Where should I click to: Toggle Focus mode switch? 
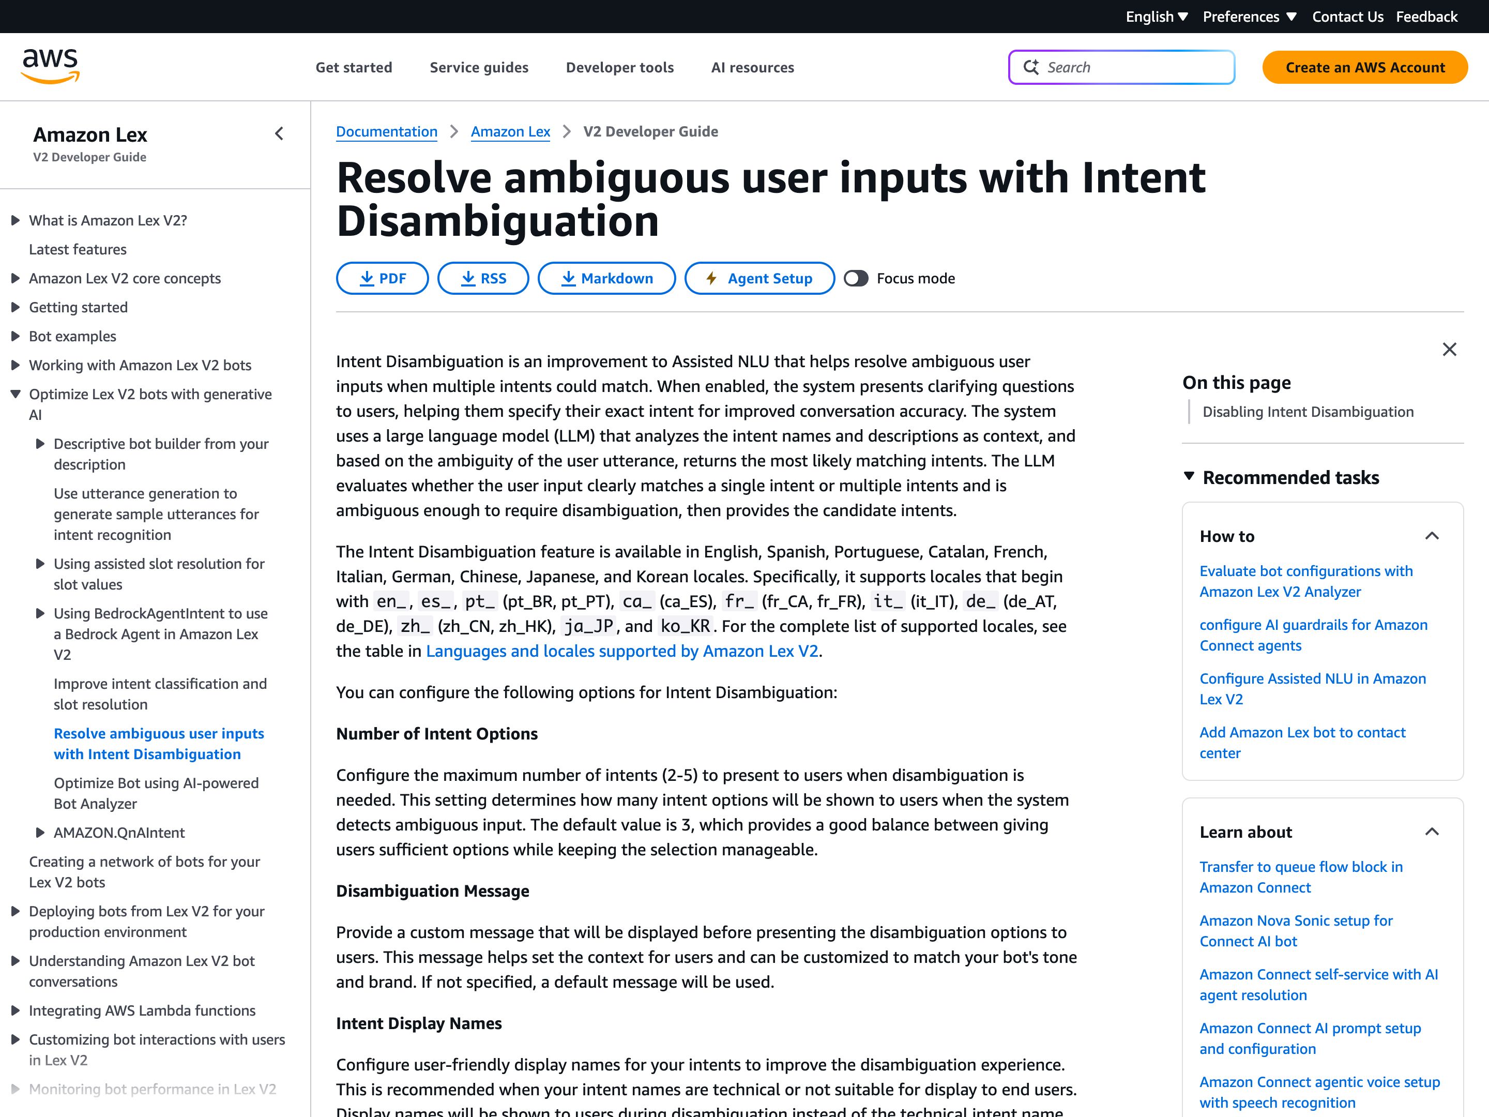(856, 278)
